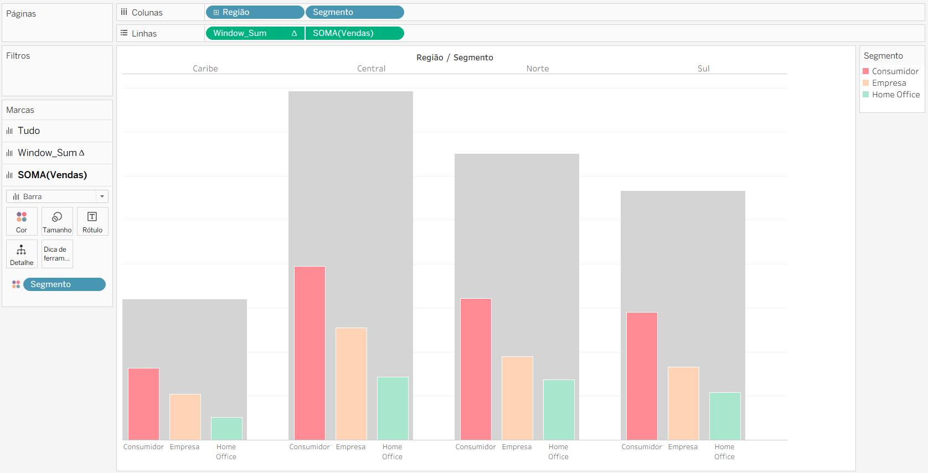Select the Window_Sum pill in Linhas
The image size is (928, 473).
(x=249, y=33)
